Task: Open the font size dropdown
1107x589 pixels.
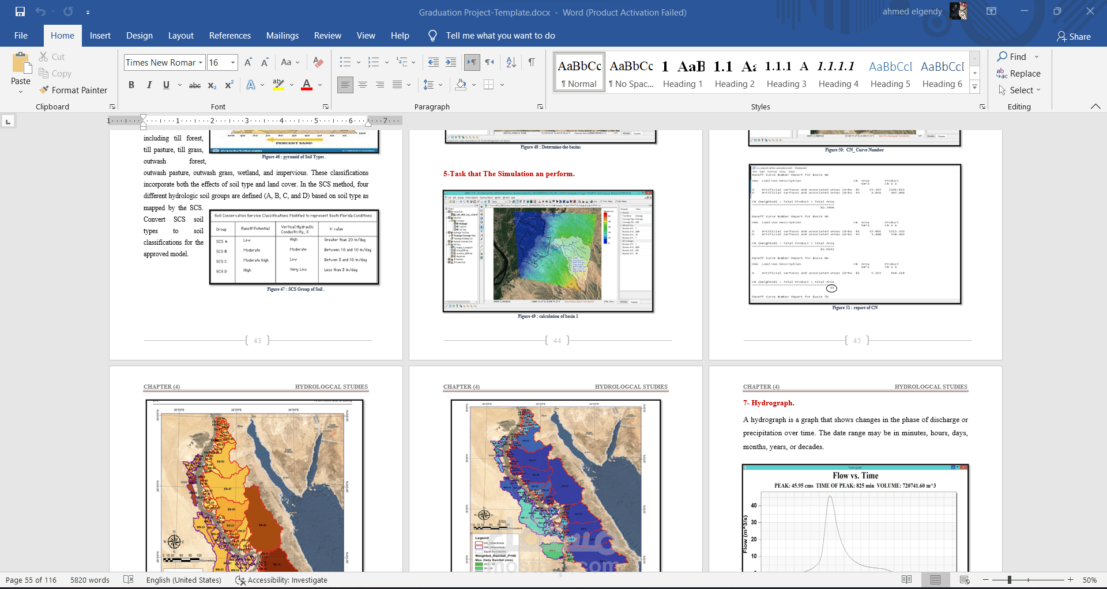Action: (233, 63)
